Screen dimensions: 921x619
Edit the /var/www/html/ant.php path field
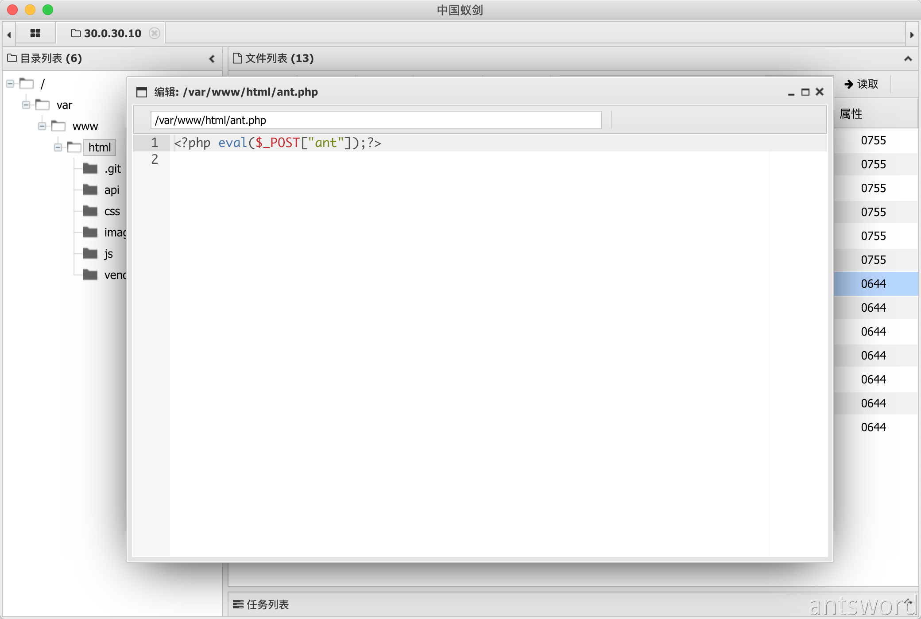point(375,120)
